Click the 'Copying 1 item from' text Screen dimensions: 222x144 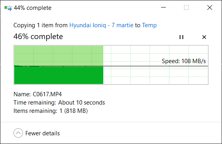pos(40,25)
